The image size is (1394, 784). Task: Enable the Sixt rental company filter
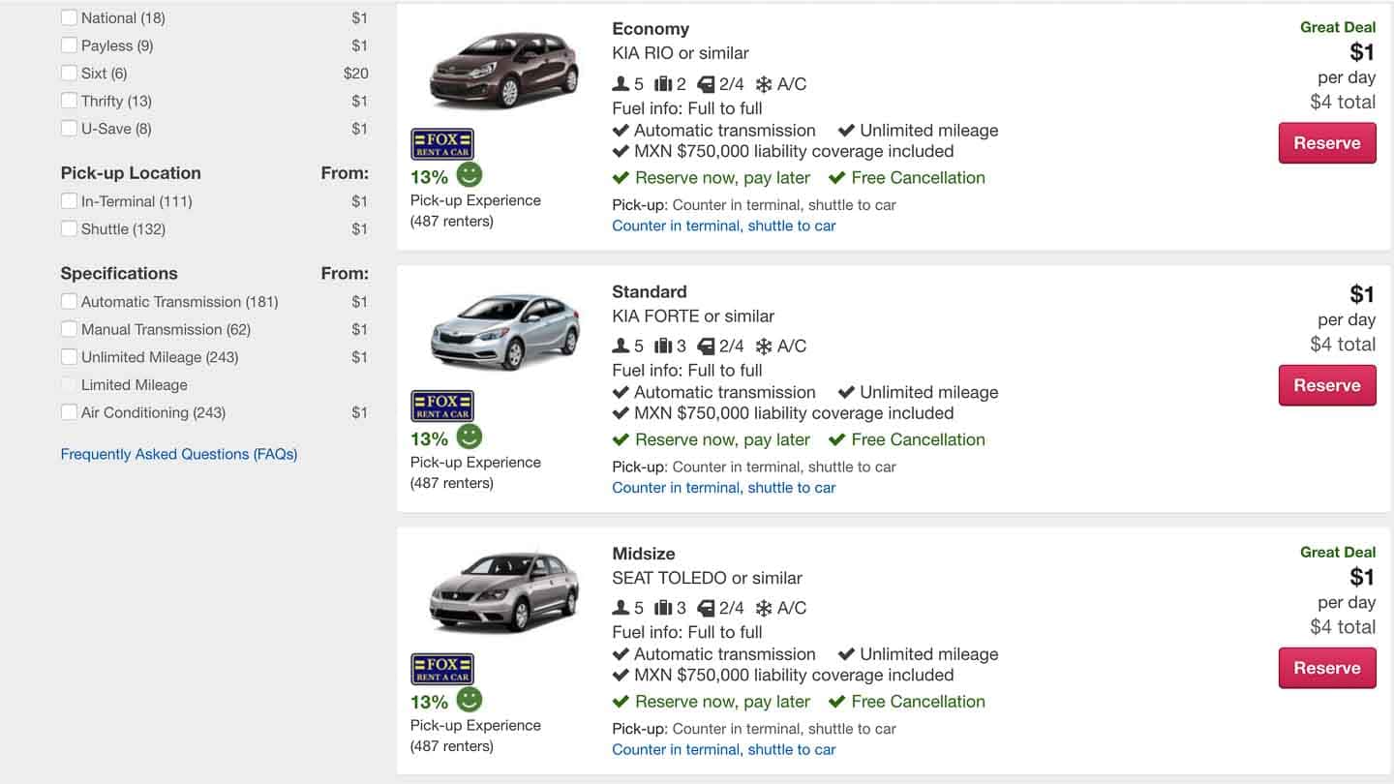[x=69, y=73]
